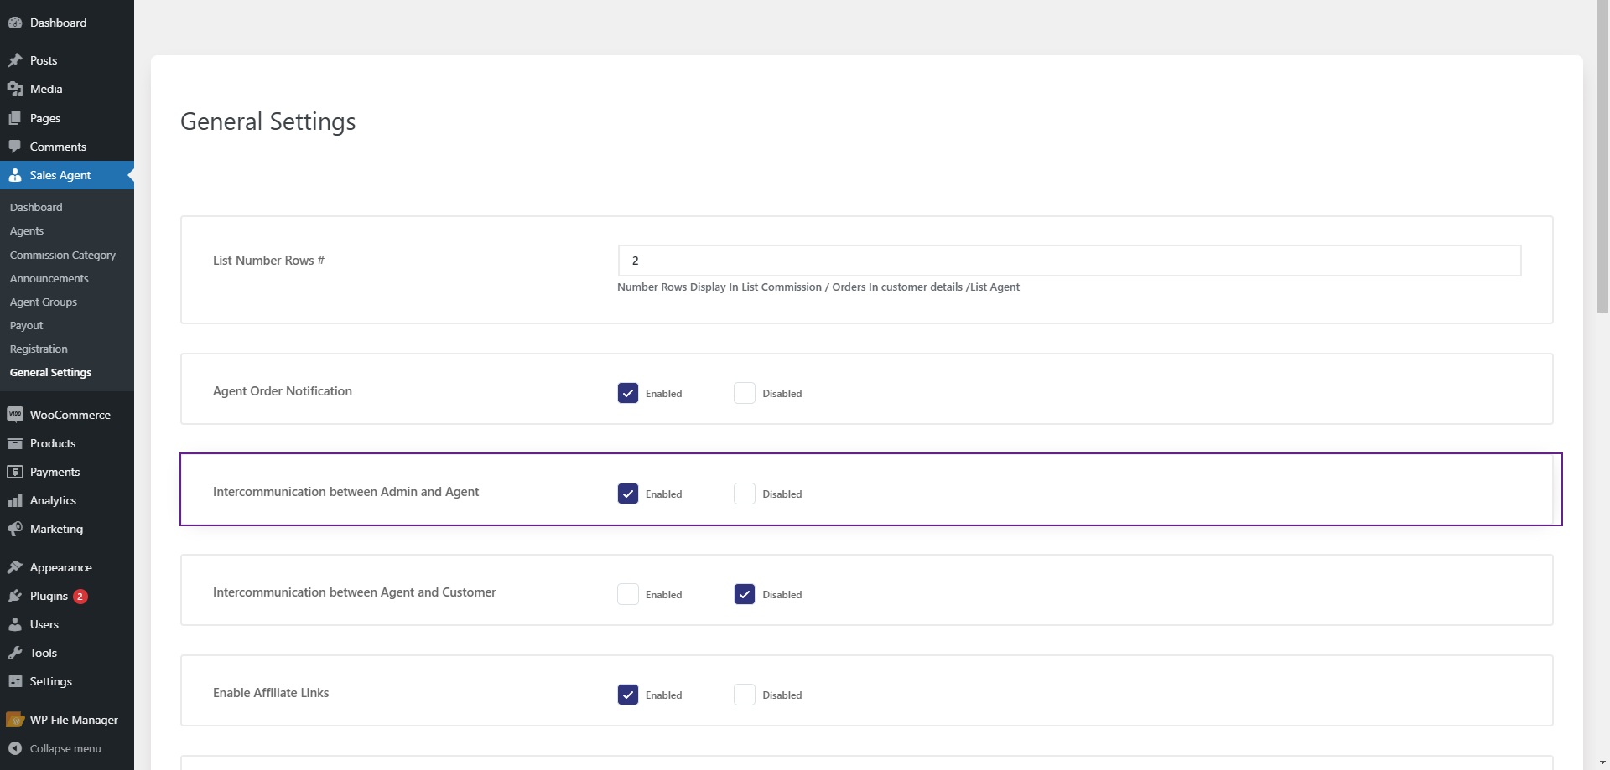Toggle Enabled checkbox for Enable Affiliate Links
This screenshot has height=770, width=1610.
pos(628,695)
